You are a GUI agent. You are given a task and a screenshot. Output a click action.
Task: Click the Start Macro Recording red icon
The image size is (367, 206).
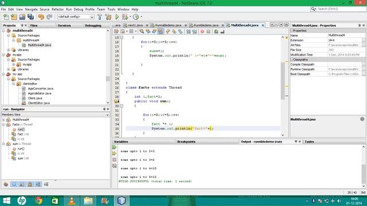(x=202, y=31)
